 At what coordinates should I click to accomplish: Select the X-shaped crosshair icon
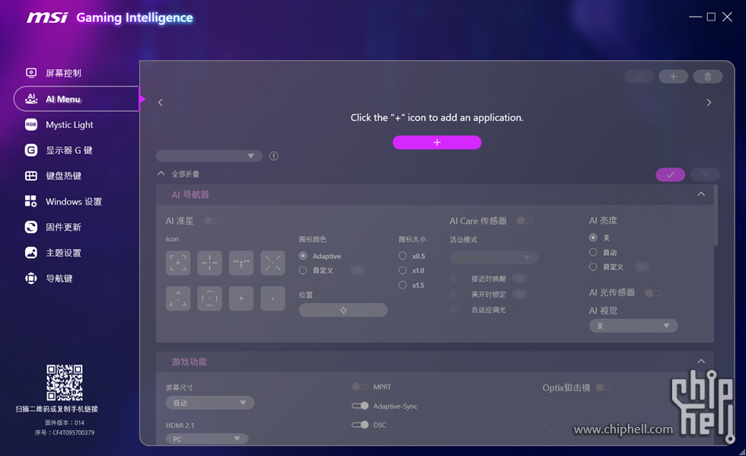pyautogui.click(x=273, y=263)
